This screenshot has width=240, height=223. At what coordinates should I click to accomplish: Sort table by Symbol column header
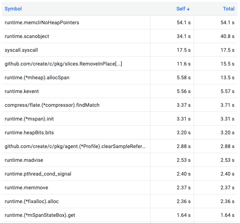pyautogui.click(x=13, y=9)
